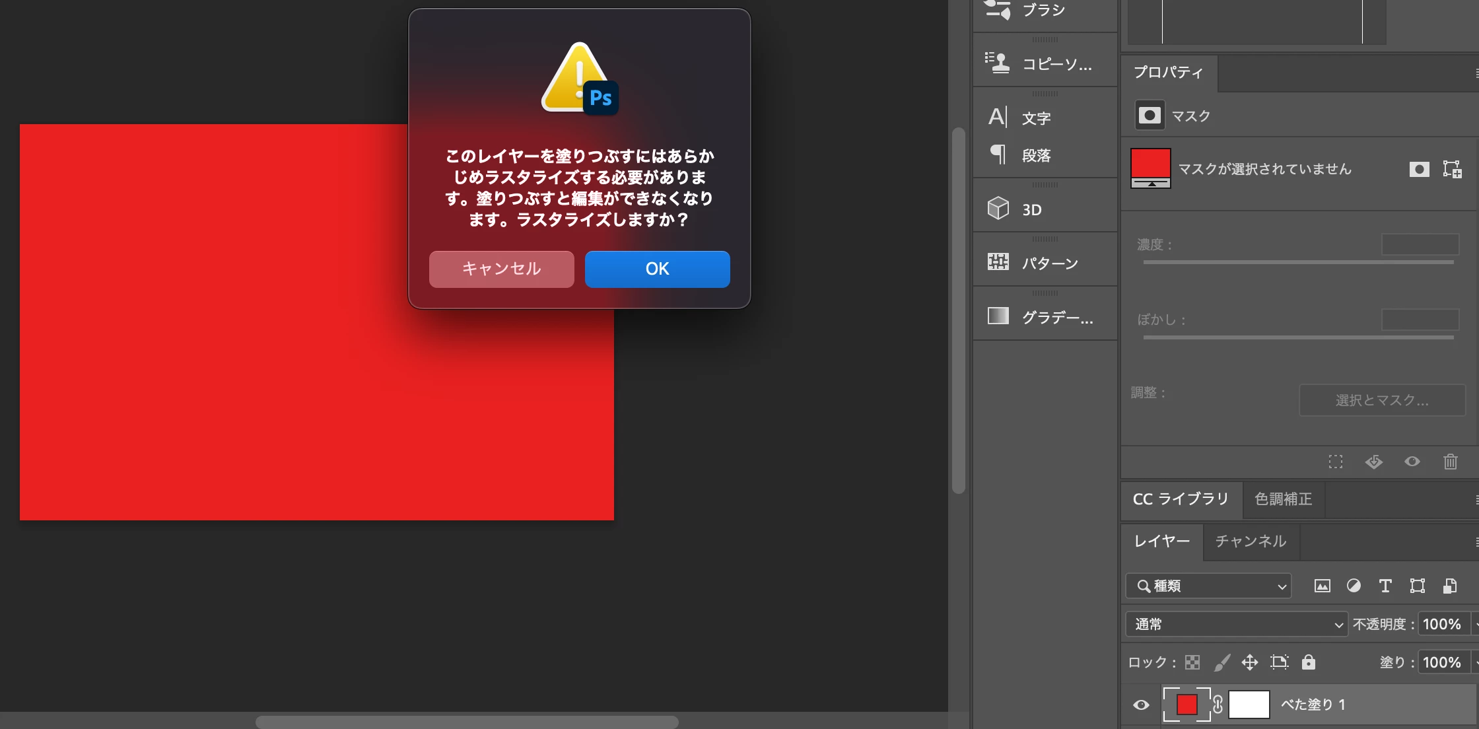
Task: Click the delete mask trash icon
Action: [1450, 462]
